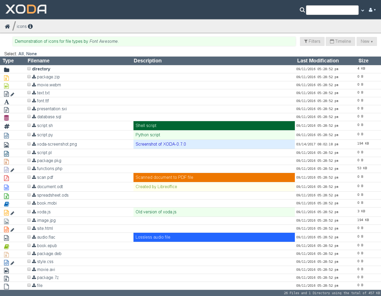The width and height of the screenshot is (381, 296).
Task: Check the checkbox beside movie.webm
Action: tap(29, 84)
